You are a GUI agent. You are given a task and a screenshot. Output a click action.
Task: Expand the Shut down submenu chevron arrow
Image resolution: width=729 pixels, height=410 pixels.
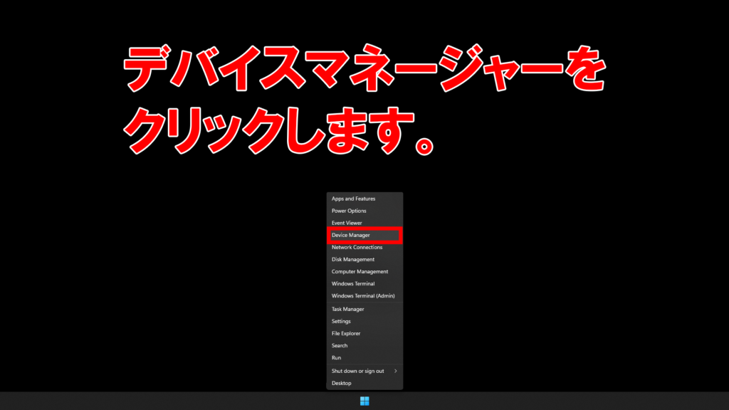click(396, 371)
